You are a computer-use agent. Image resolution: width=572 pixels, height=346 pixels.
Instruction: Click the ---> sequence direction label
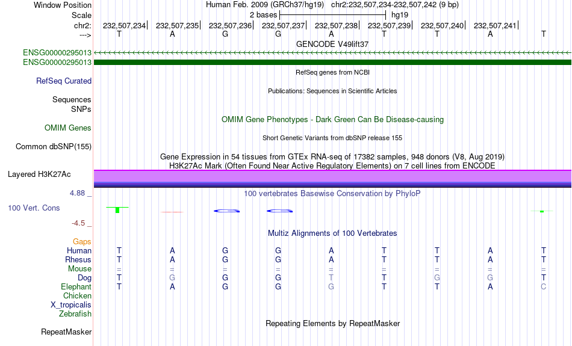click(x=85, y=35)
